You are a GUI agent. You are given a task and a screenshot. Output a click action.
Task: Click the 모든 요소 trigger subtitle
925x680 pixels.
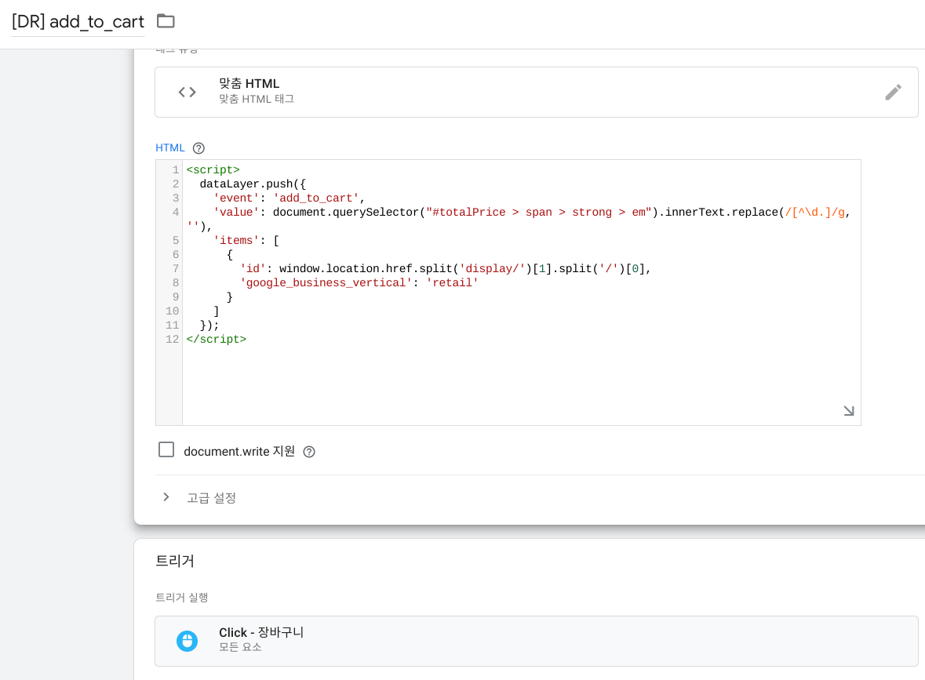[240, 648]
